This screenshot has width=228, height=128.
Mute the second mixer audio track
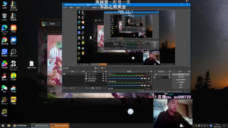point(145,86)
